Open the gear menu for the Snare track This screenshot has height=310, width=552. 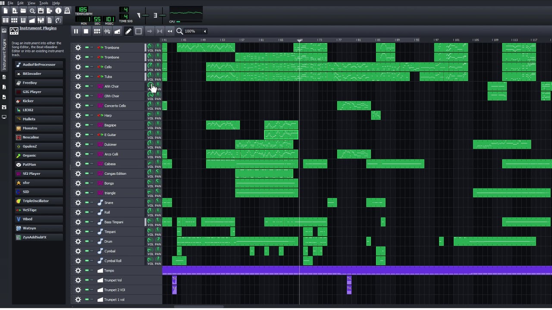click(78, 202)
